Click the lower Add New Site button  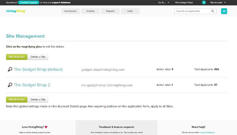coord(17,100)
